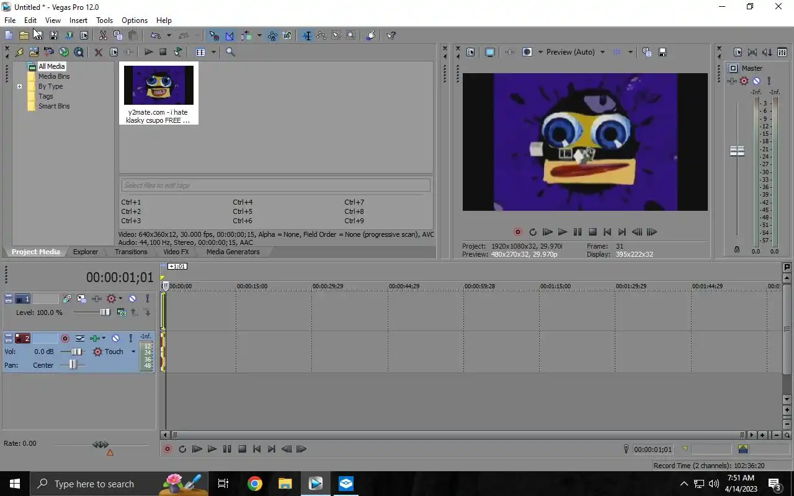Viewport: 794px width, 496px height.
Task: Toggle Video Preview on External Monitor icon
Action: click(x=489, y=52)
